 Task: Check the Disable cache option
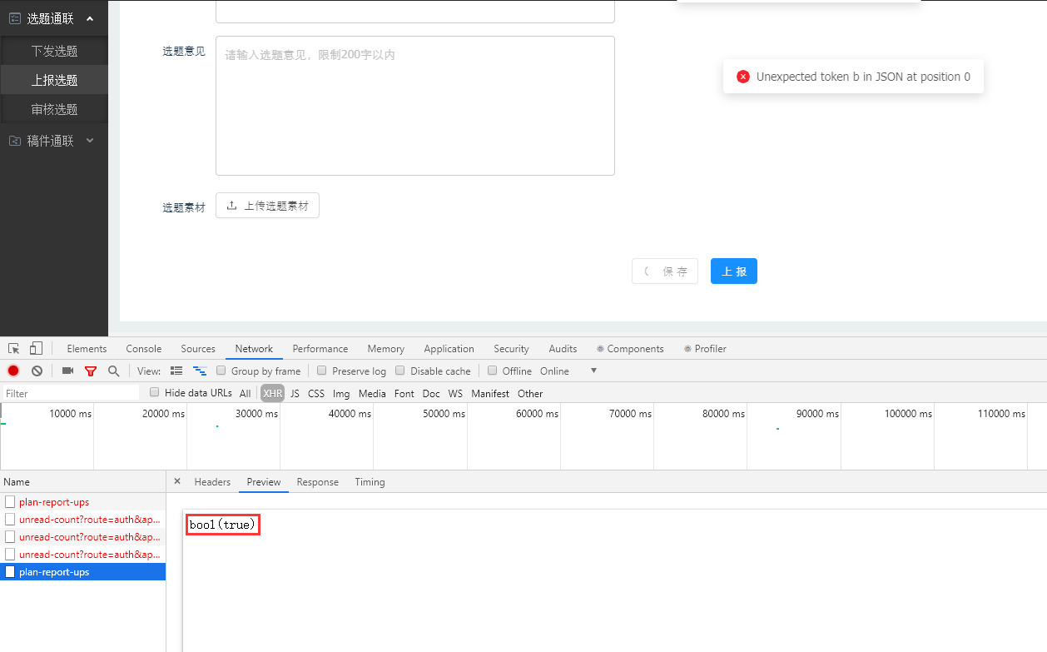[x=400, y=371]
